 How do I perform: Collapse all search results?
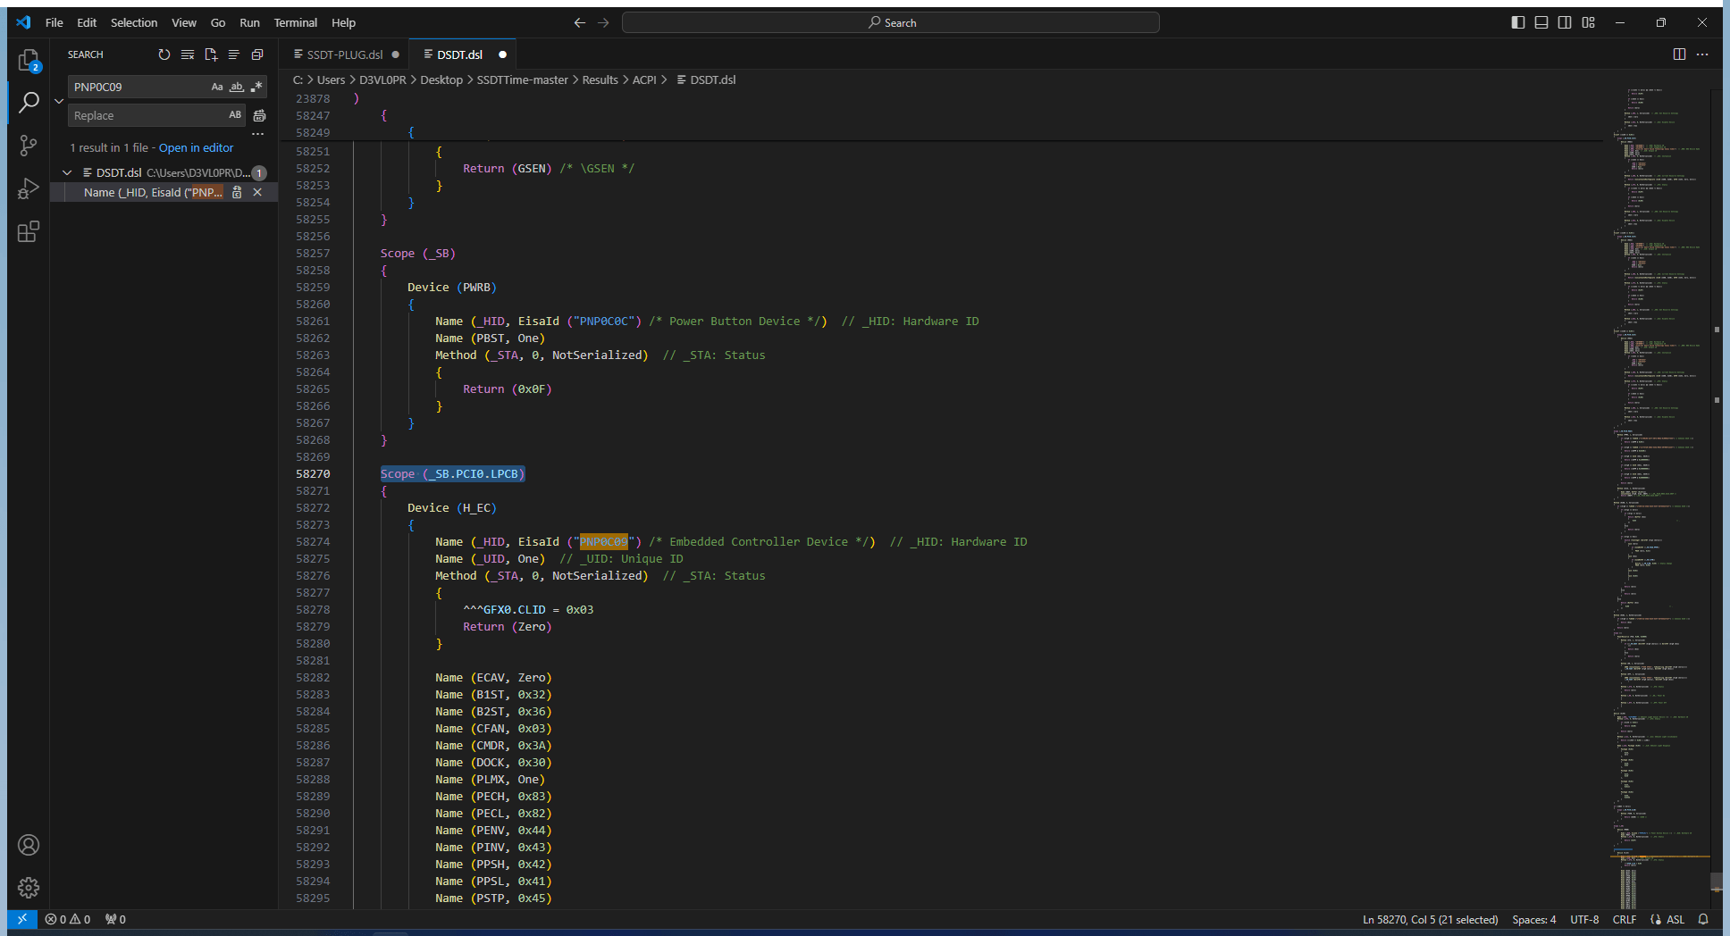pos(257,54)
